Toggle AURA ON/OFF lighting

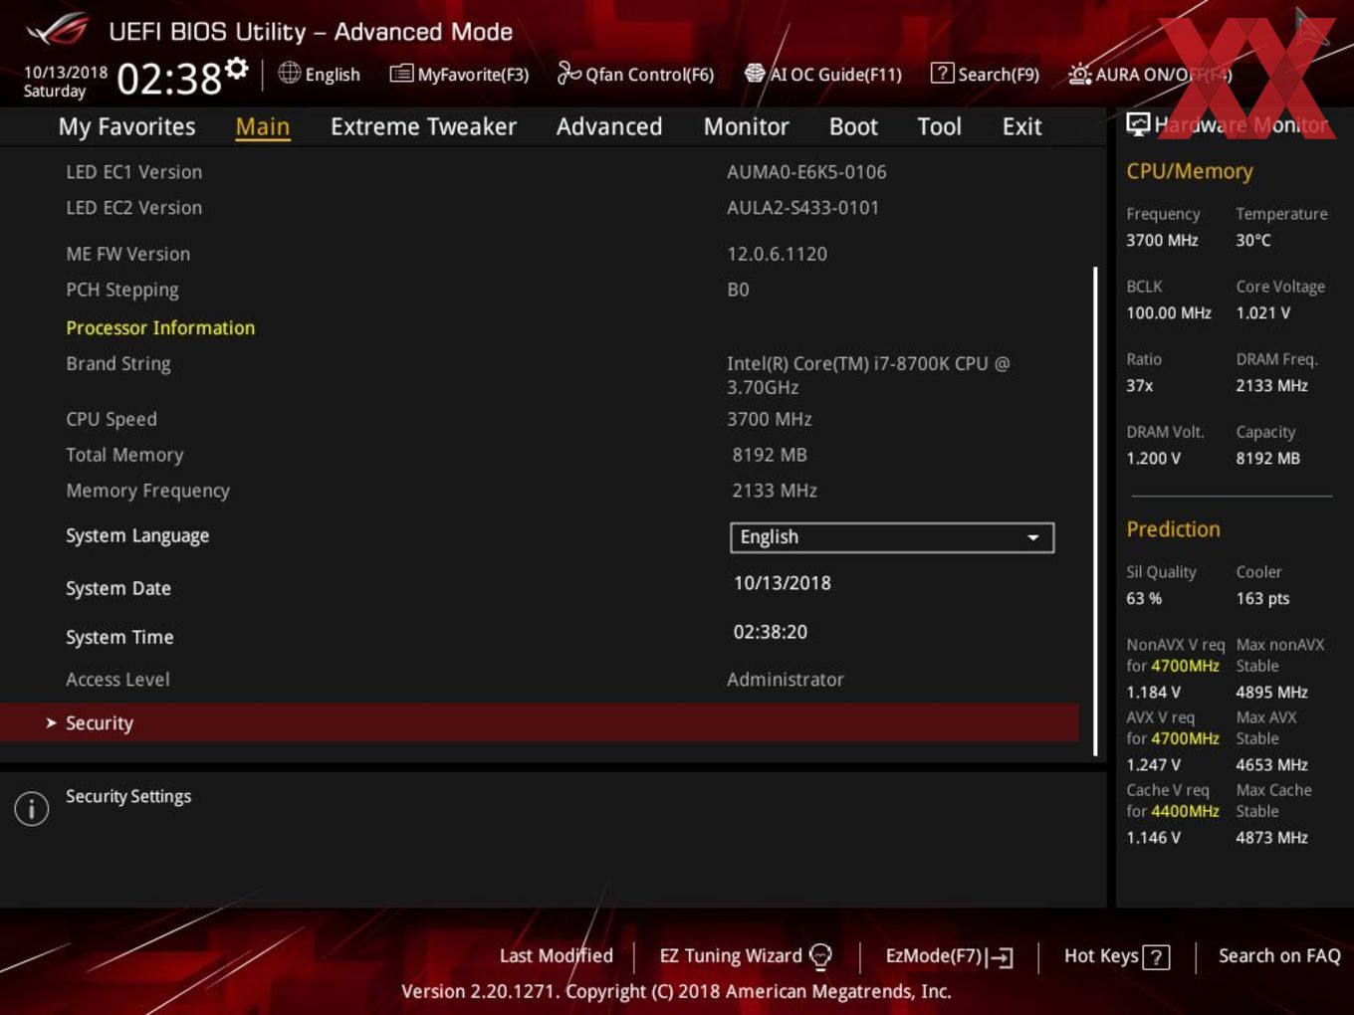[x=1150, y=74]
